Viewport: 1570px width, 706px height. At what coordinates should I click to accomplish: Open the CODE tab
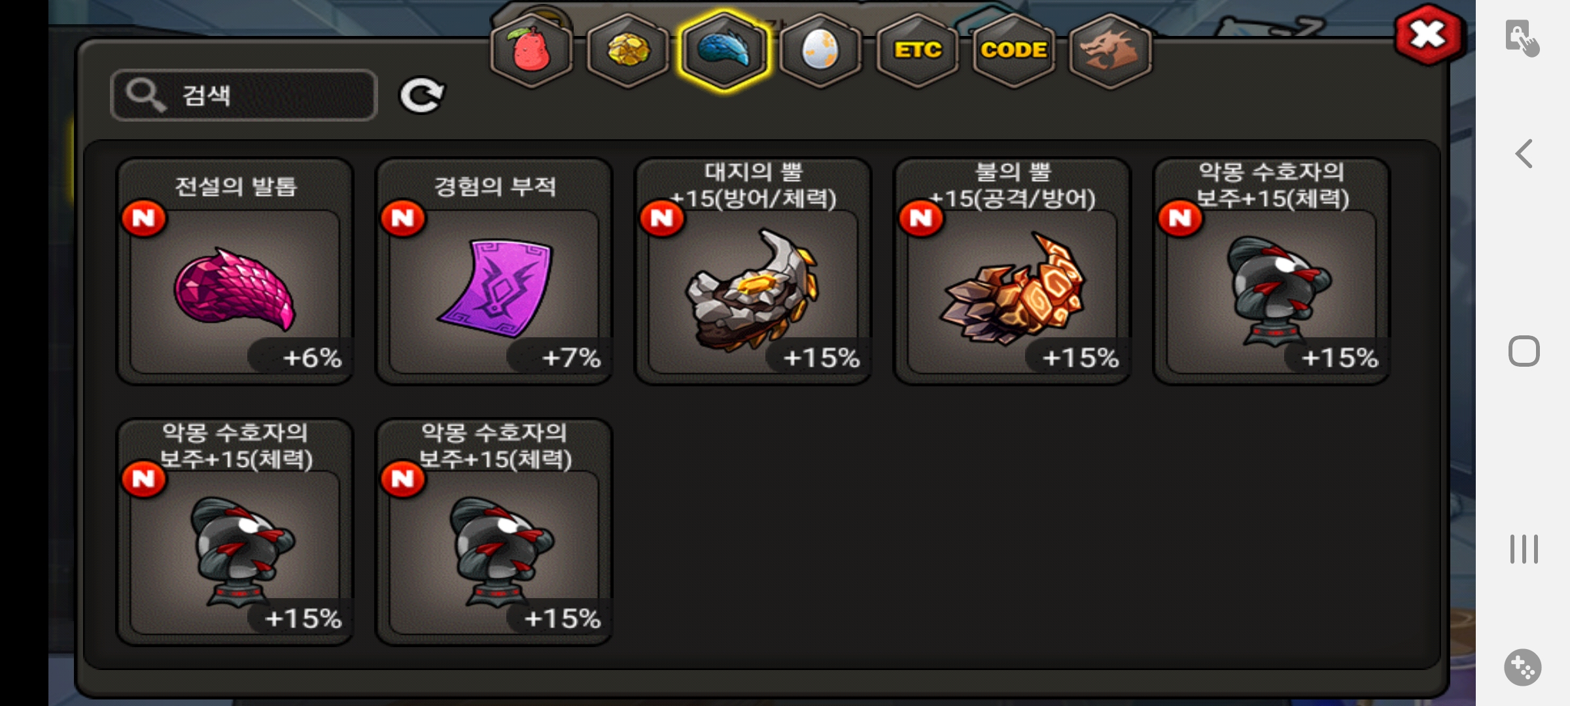pos(1013,50)
